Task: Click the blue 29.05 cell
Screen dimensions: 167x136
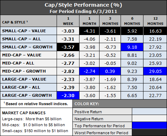Action: click(x=155, y=71)
